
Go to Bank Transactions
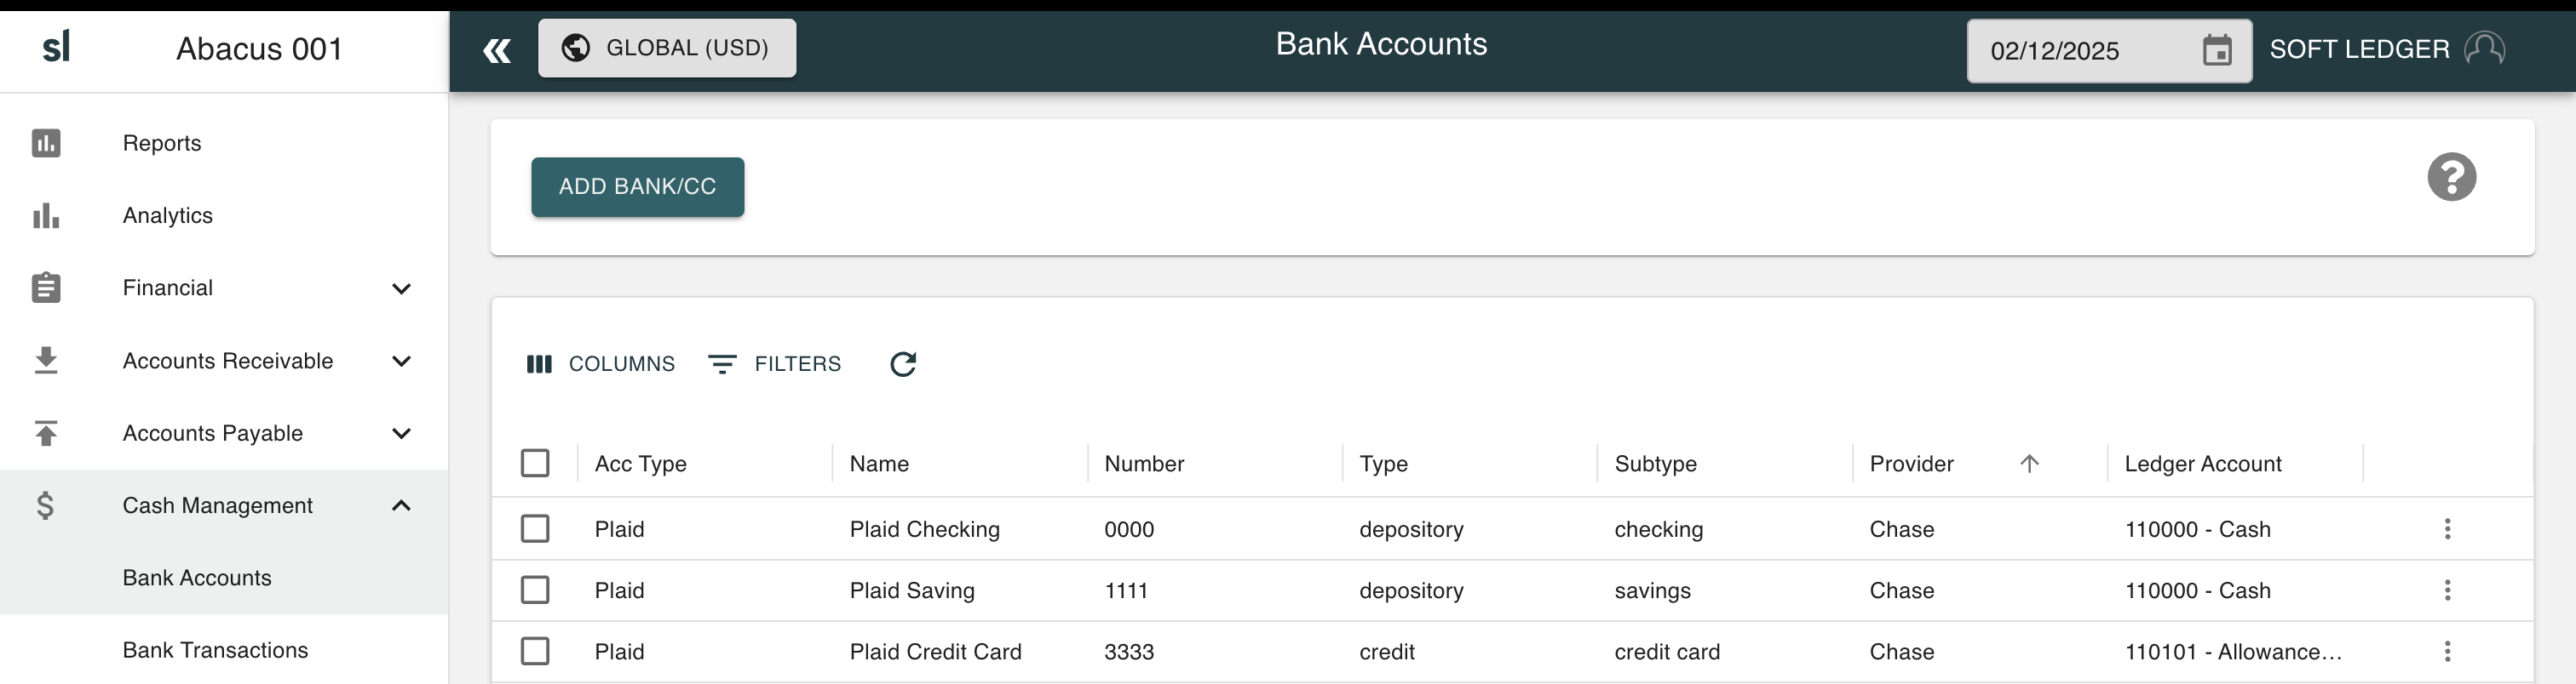[215, 650]
